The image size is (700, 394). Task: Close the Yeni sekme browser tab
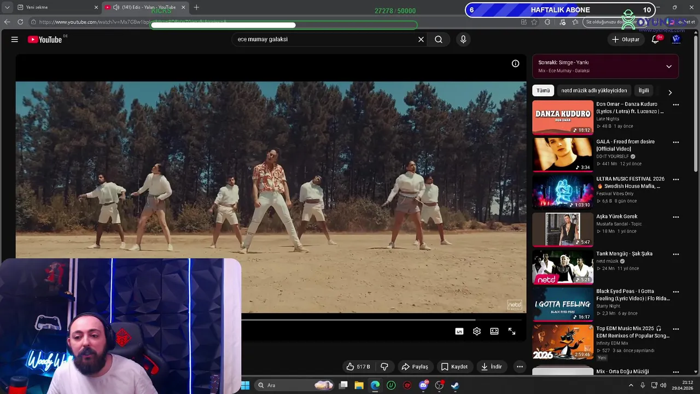point(96,7)
